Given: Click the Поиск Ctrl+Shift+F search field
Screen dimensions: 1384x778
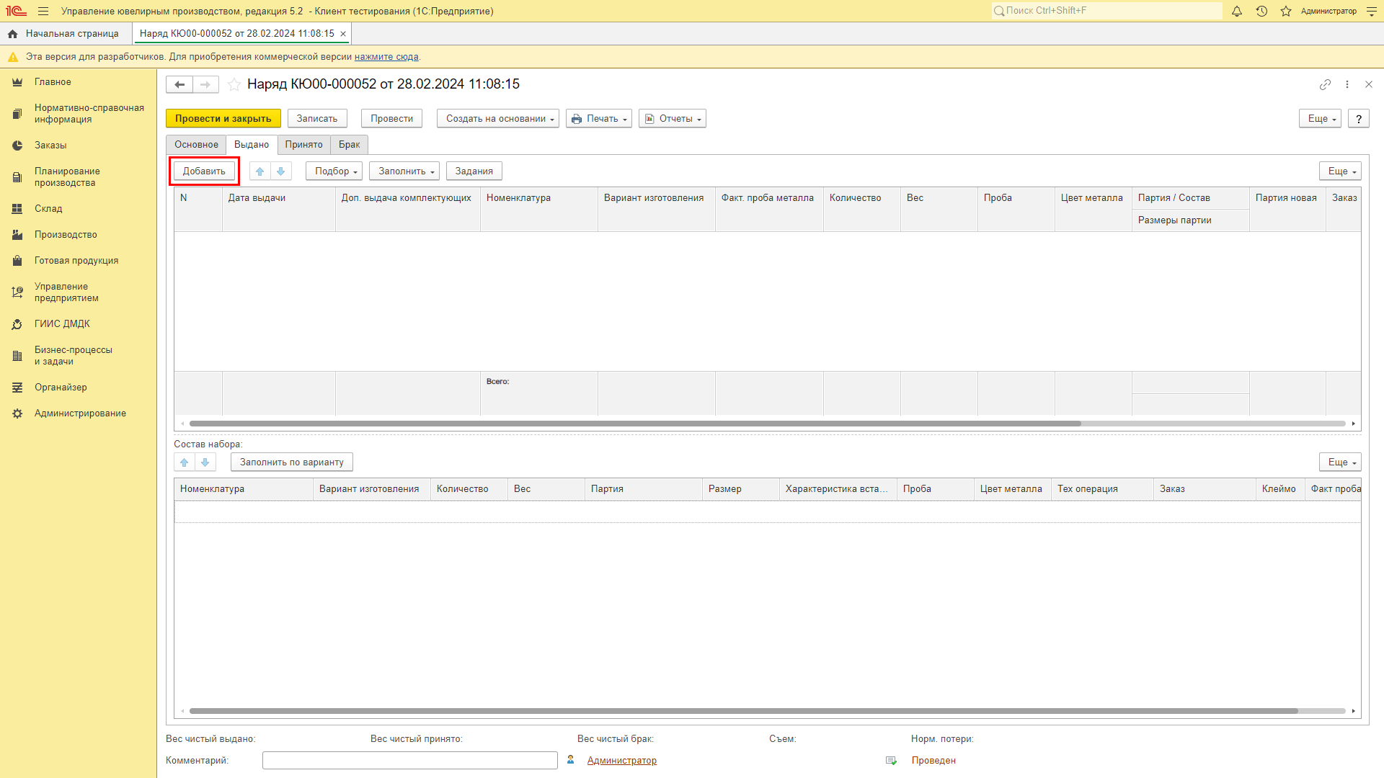Looking at the screenshot, I should click(x=1107, y=11).
